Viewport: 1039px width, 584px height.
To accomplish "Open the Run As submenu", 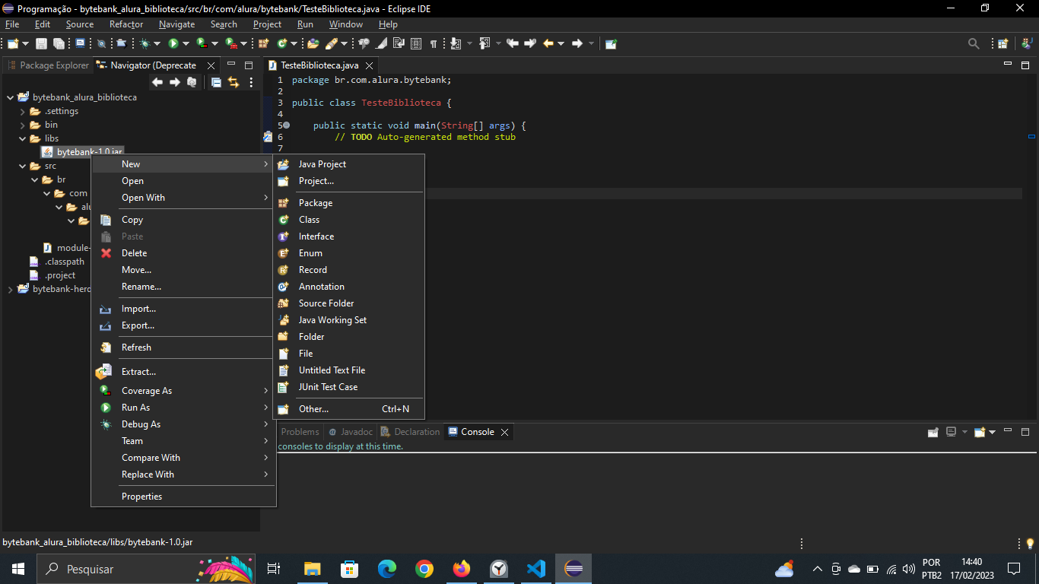I will [183, 408].
